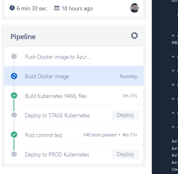Select the Deploy to STAGE Kubernetes step
Viewport: 178px width, 174px height.
tap(74, 115)
